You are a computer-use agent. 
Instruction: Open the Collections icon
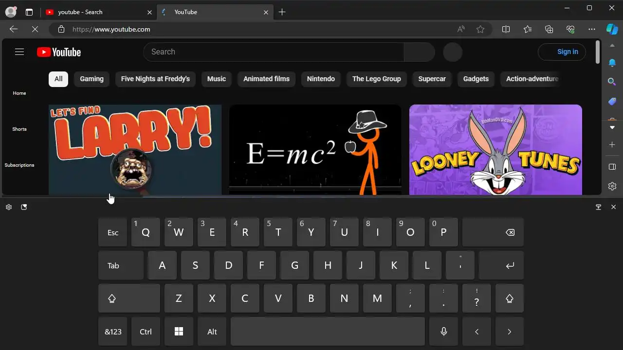pyautogui.click(x=549, y=29)
